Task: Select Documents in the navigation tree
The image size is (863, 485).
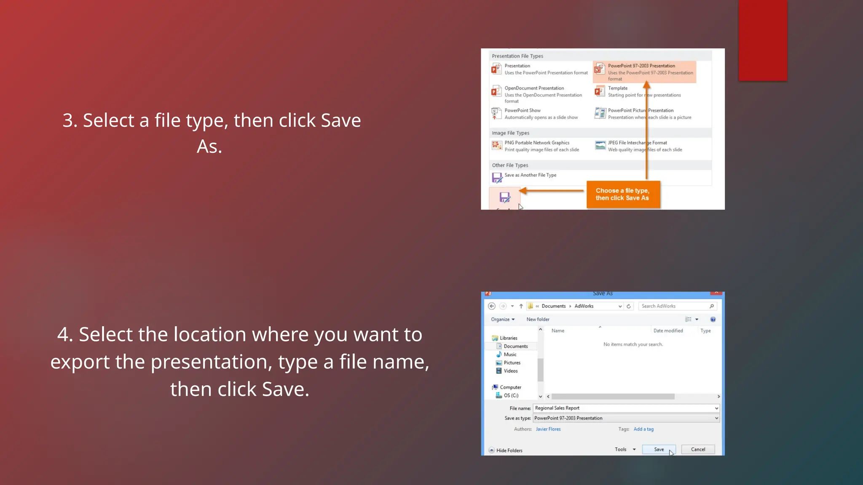Action: point(512,346)
